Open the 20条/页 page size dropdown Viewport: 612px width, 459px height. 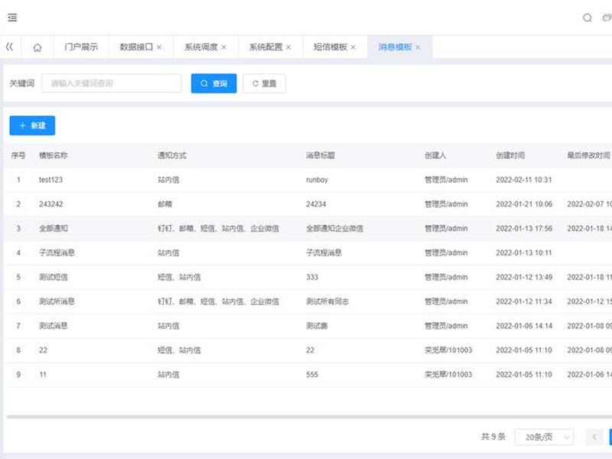pyautogui.click(x=544, y=437)
